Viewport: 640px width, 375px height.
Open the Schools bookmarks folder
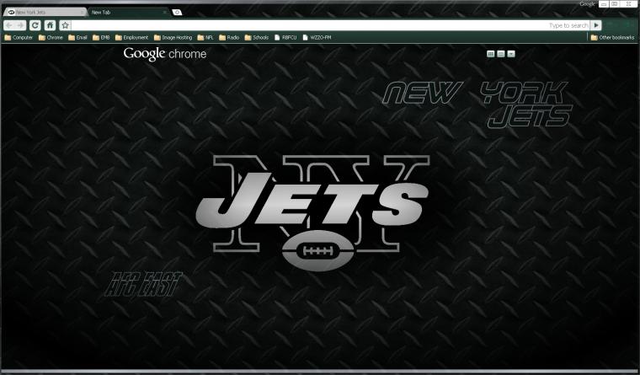(256, 38)
